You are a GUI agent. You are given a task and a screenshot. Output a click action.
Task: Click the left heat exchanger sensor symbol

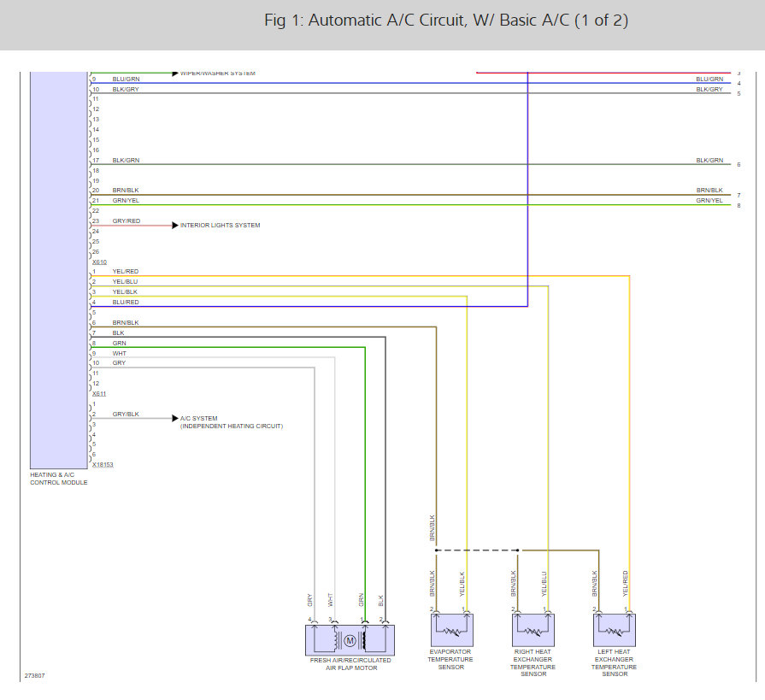(615, 630)
